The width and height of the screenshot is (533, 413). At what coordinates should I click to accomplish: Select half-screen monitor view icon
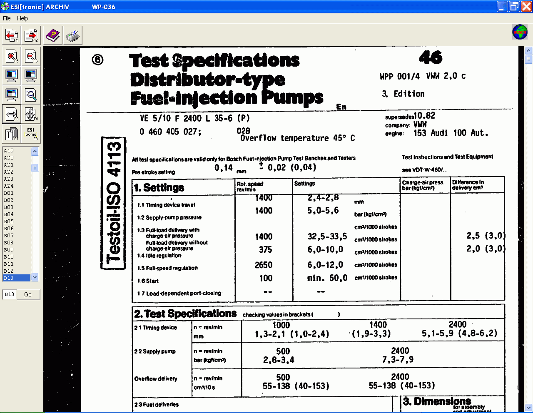(12, 75)
